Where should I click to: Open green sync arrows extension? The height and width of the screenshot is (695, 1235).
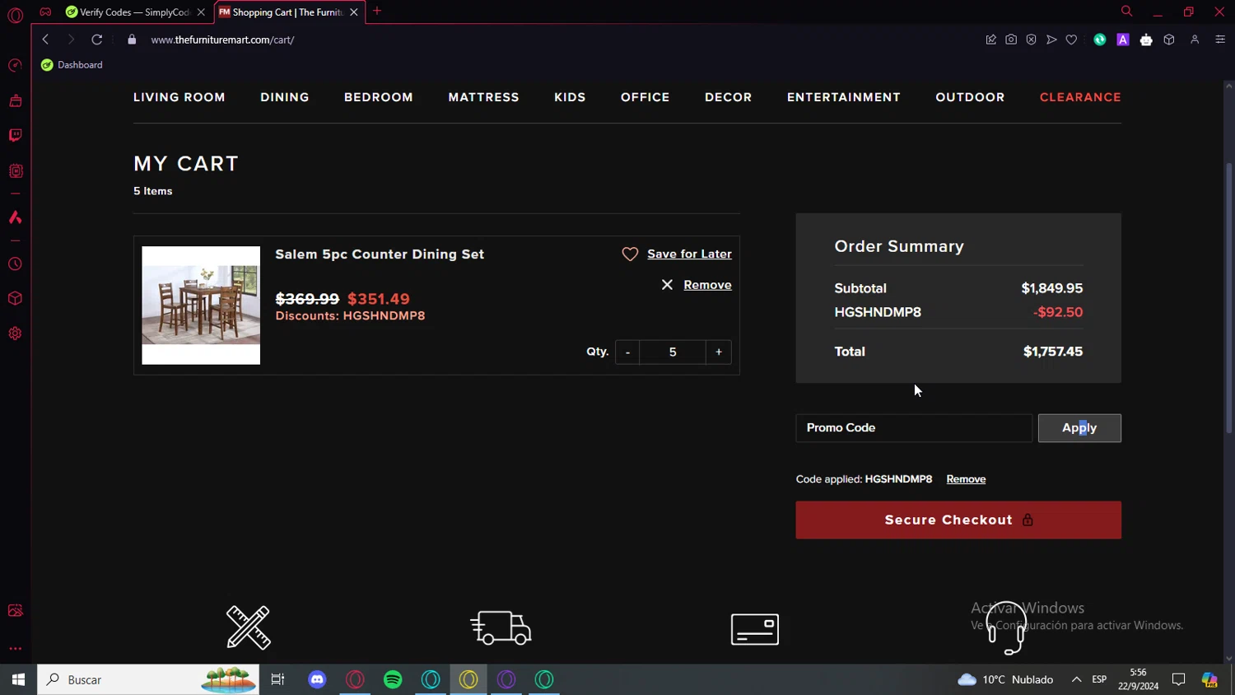1100,40
